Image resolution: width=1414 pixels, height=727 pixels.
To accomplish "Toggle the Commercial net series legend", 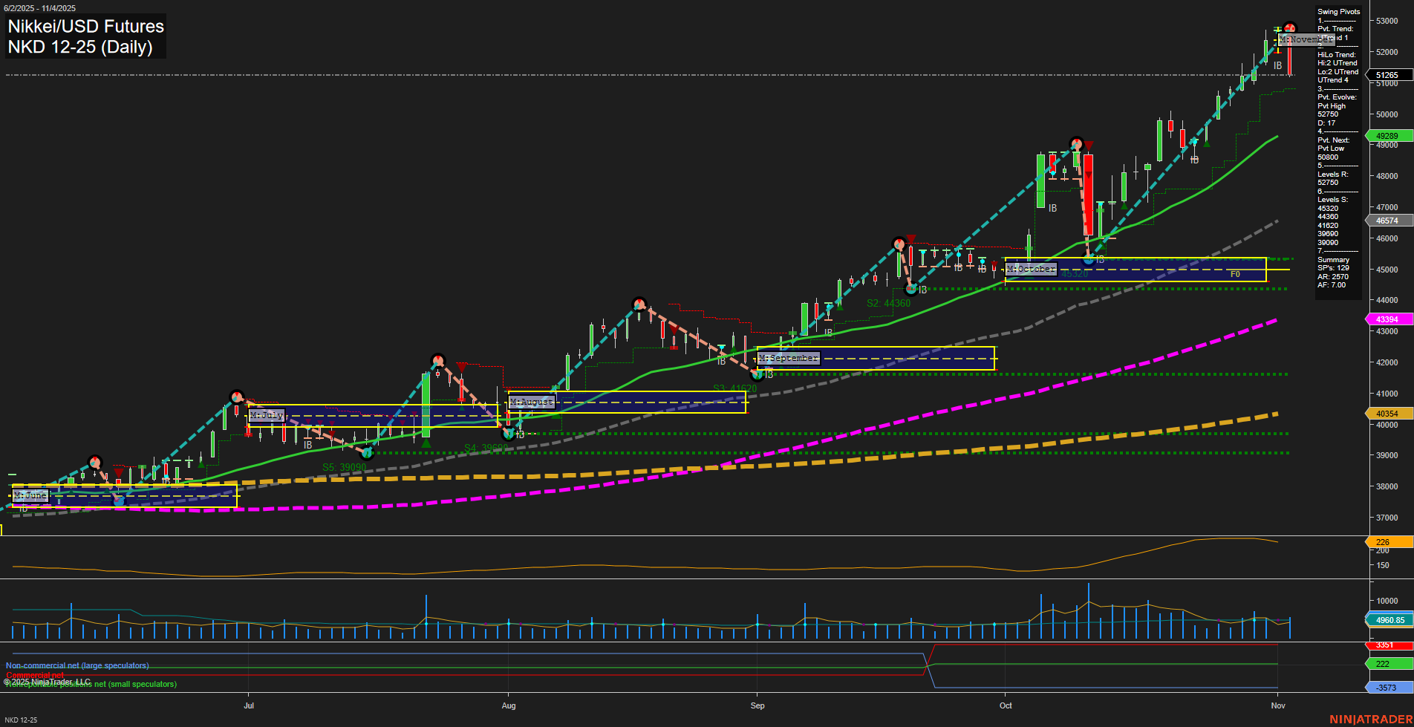I will (x=34, y=675).
